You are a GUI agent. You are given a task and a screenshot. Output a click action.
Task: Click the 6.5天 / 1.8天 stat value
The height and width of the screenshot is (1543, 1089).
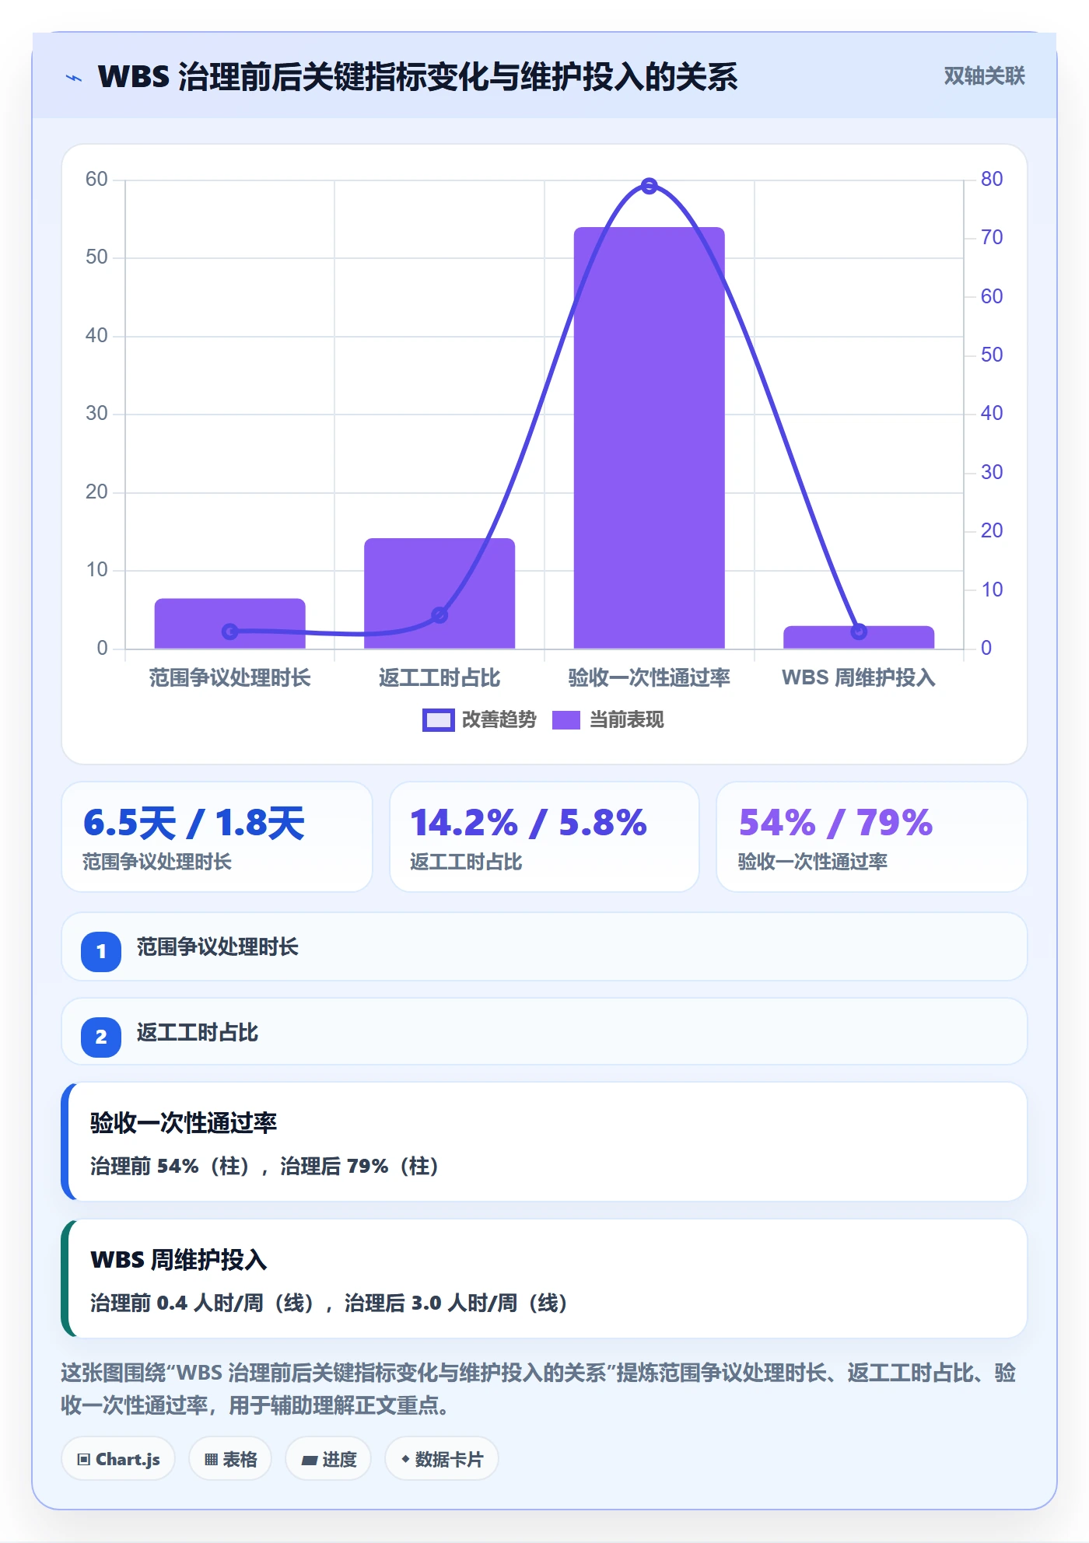click(194, 823)
